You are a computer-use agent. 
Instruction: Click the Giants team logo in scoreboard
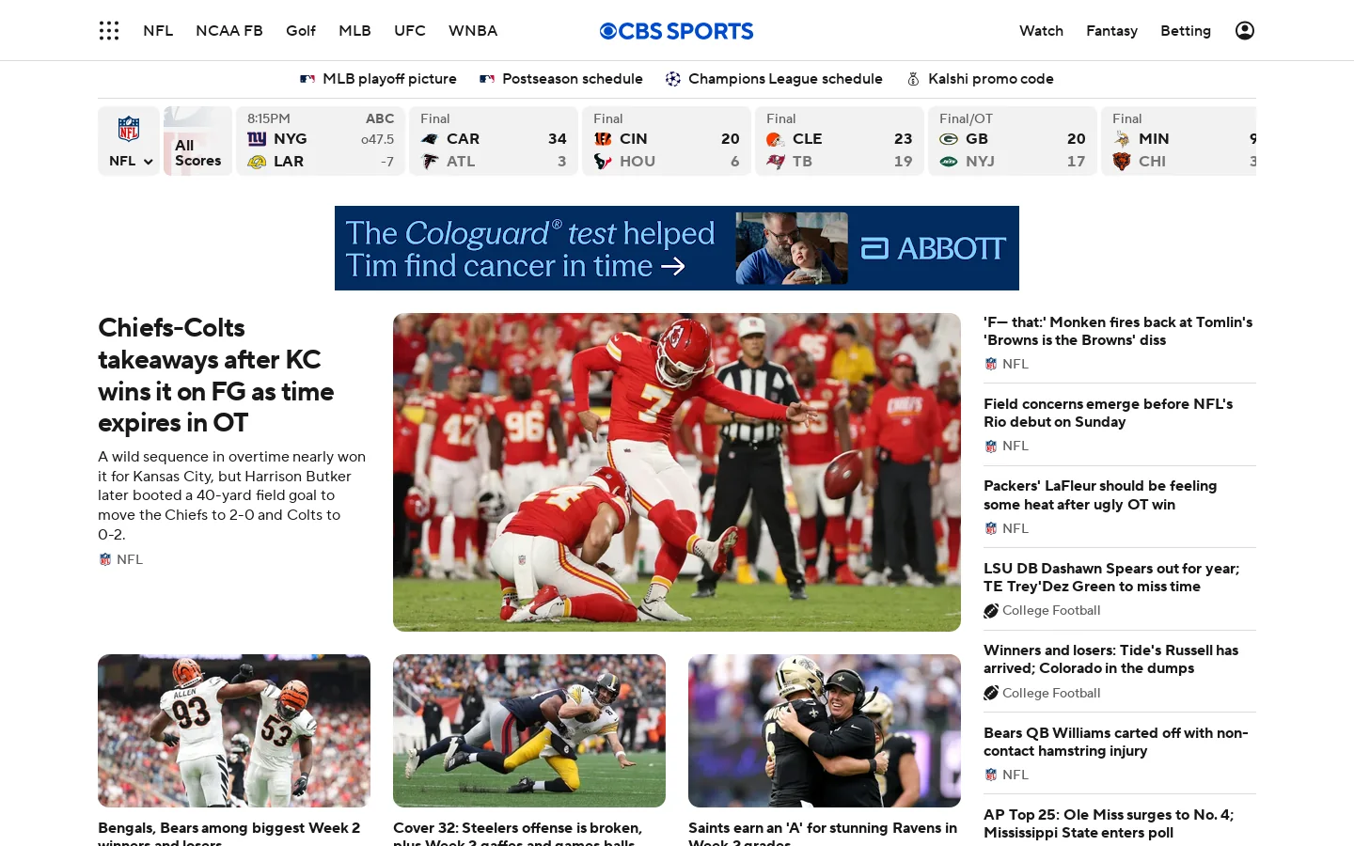(x=257, y=139)
